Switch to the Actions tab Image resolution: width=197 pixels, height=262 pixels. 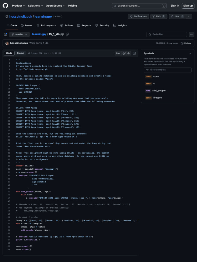click(x=66, y=25)
